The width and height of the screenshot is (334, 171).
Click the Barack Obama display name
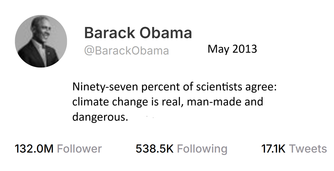[138, 33]
